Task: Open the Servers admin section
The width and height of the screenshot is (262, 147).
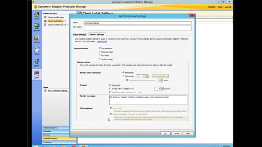Action: pyautogui.click(x=56, y=135)
